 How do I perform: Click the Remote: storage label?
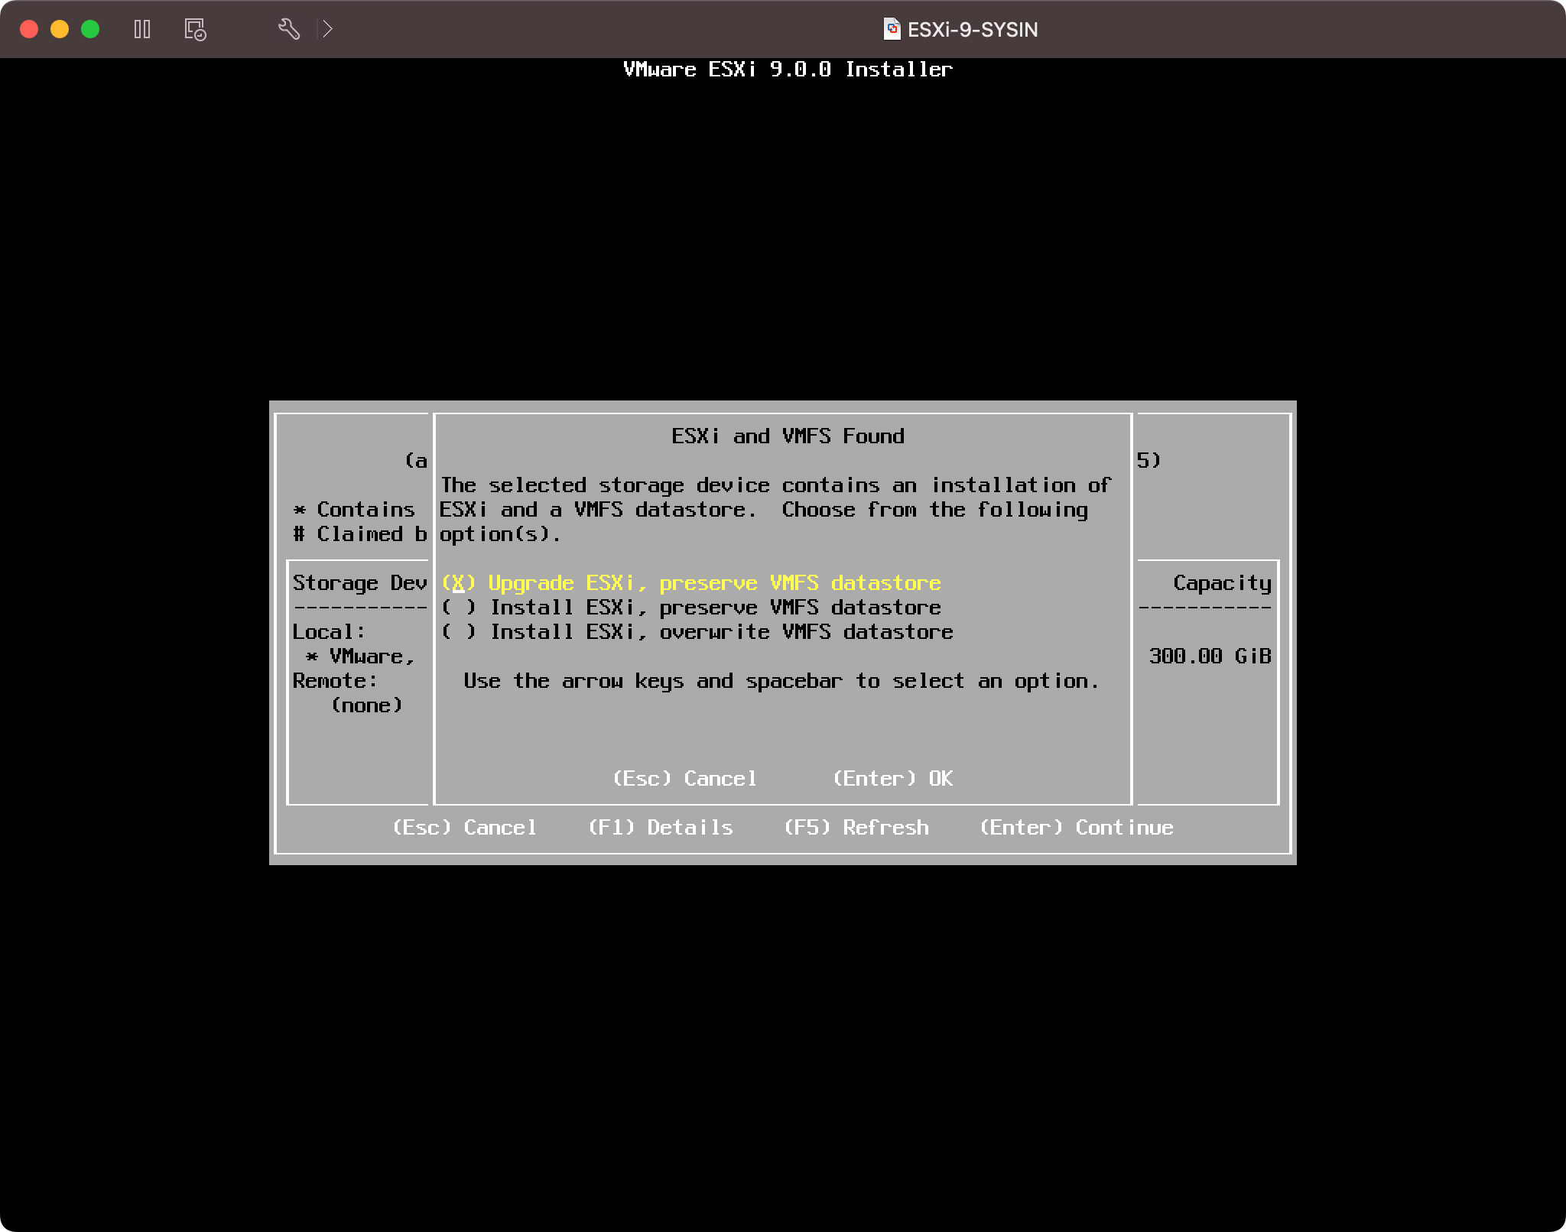click(x=335, y=681)
